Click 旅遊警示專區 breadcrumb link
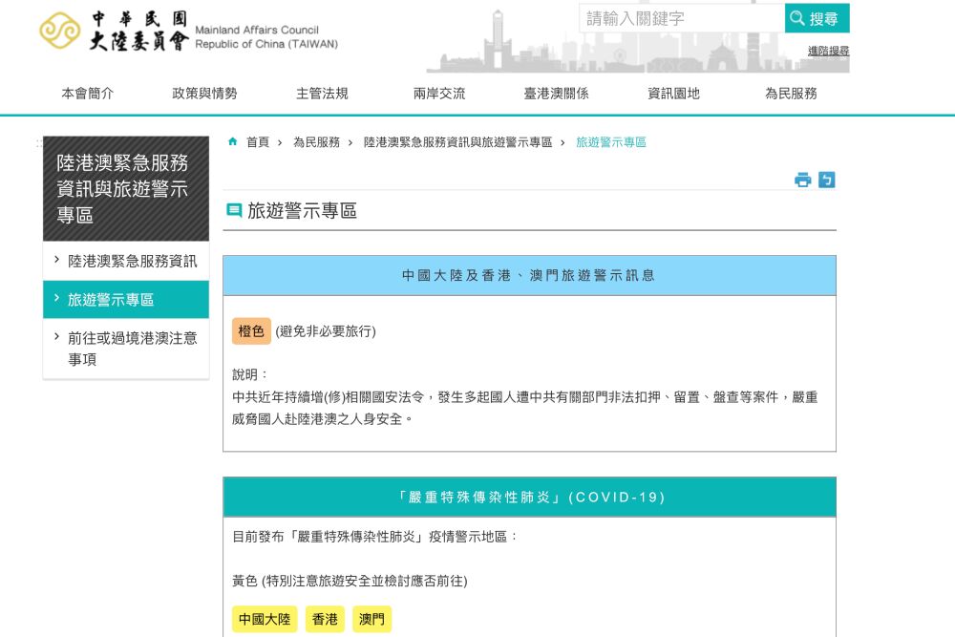Screen dimensions: 955x637 tap(611, 142)
